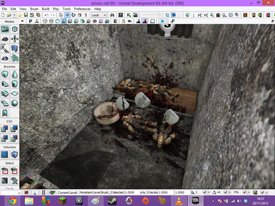The width and height of the screenshot is (275, 206).
Task: Create a cone builder brush
Action: pos(15,74)
